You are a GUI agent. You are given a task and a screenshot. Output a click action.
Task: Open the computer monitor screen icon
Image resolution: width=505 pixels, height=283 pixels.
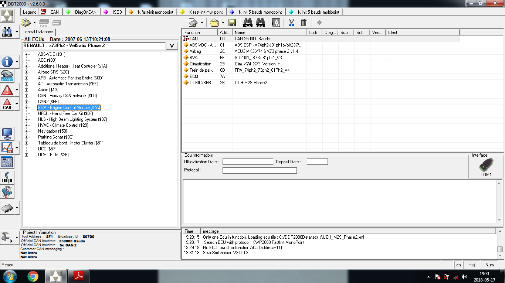(7, 134)
